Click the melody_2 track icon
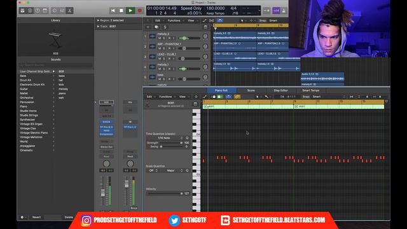This screenshot has height=229, width=407. pos(153,36)
